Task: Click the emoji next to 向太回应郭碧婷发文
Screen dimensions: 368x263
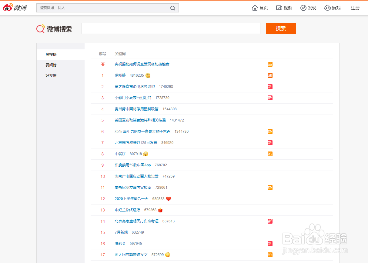Action: click(x=168, y=255)
